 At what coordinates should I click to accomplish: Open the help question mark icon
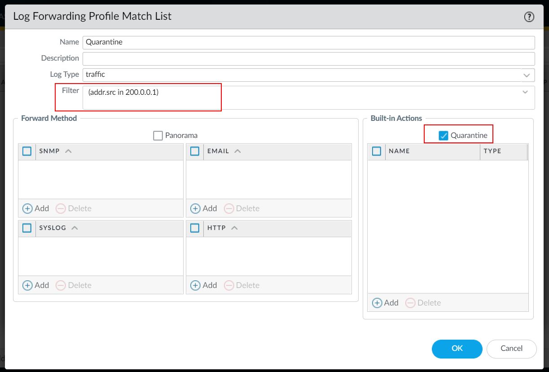529,17
